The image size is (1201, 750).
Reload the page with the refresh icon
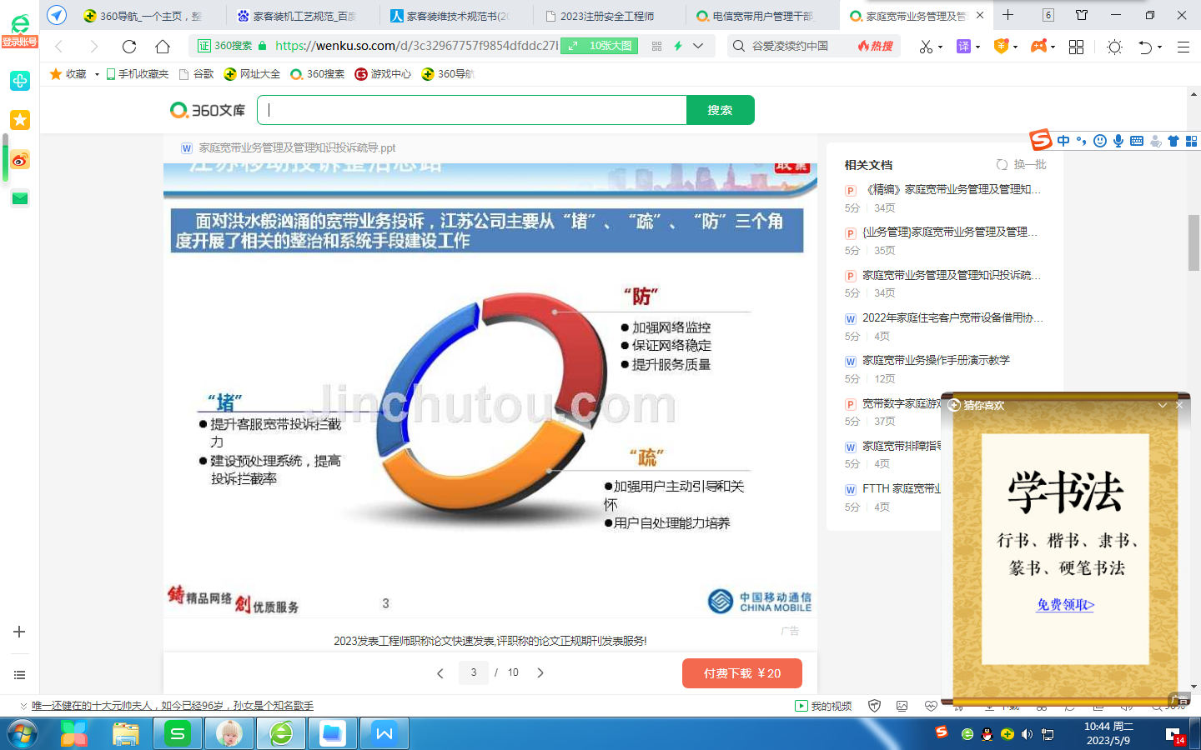tap(129, 47)
